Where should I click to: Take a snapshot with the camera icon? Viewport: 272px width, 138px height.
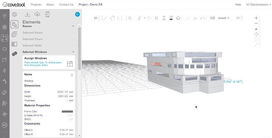pos(238,18)
